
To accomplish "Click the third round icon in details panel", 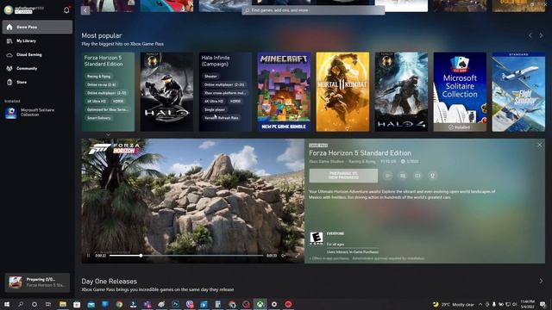I will [x=417, y=176].
